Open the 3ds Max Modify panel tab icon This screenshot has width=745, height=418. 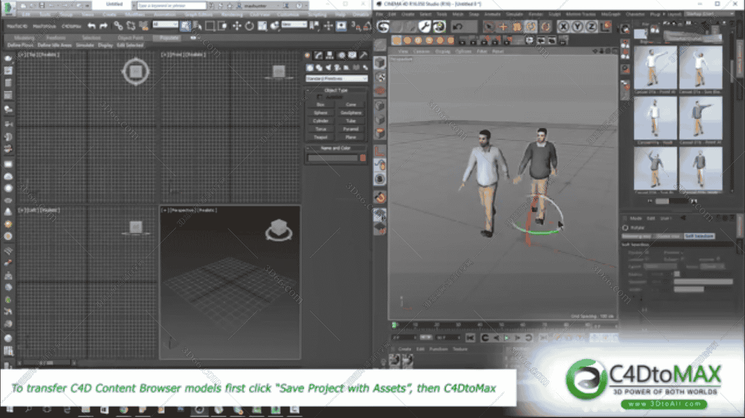pos(318,55)
